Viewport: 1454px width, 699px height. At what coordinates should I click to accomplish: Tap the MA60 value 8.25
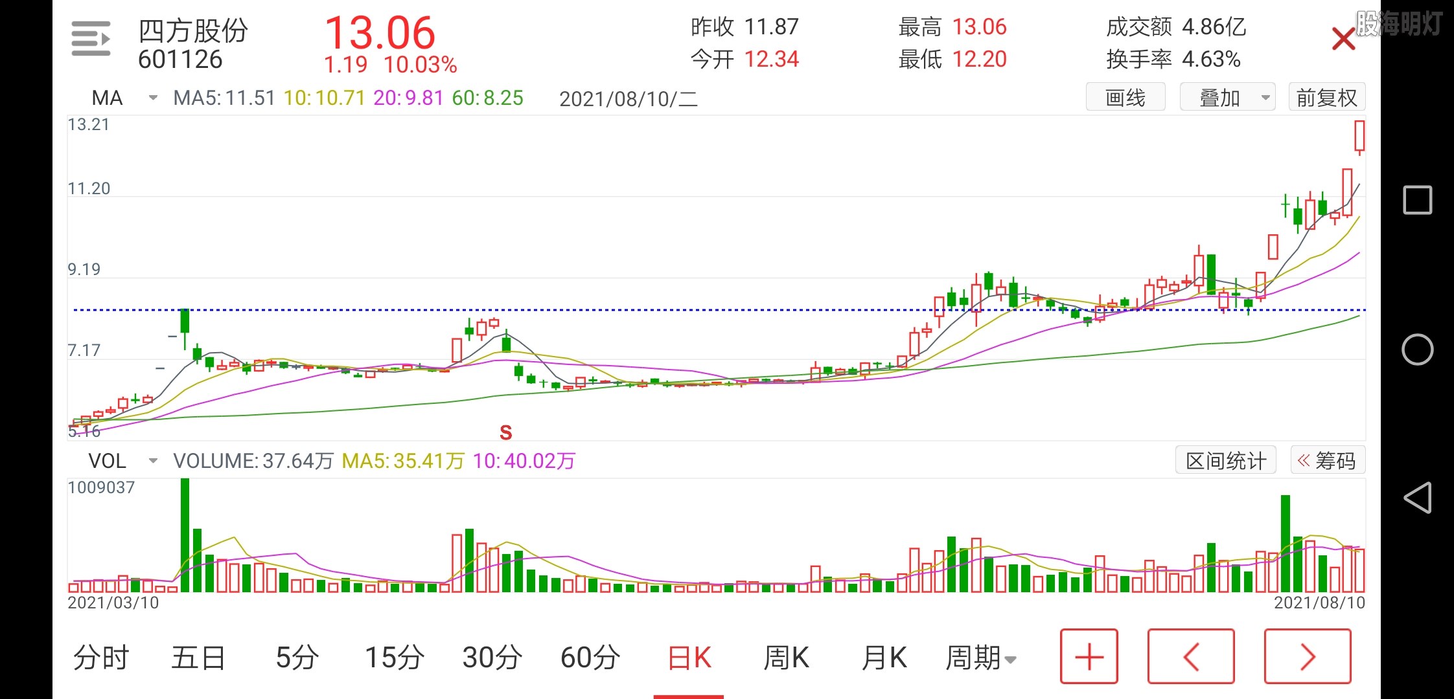[487, 98]
